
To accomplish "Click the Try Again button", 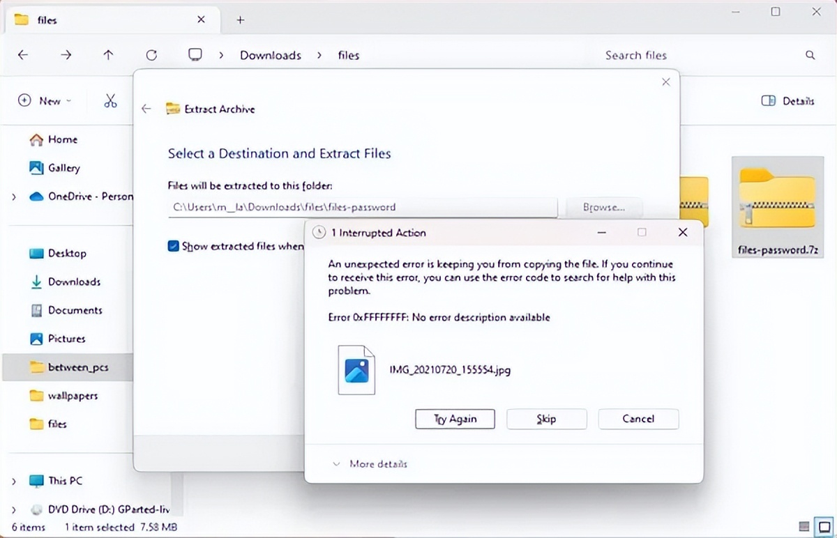I will coord(455,419).
